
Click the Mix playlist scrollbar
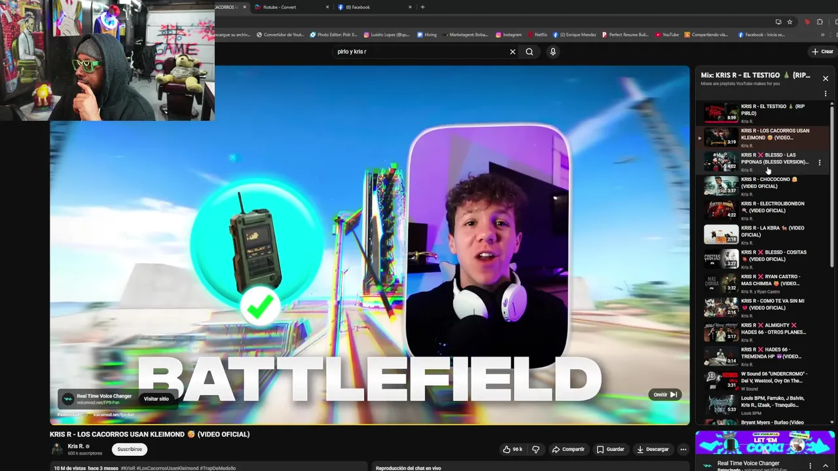pyautogui.click(x=832, y=185)
